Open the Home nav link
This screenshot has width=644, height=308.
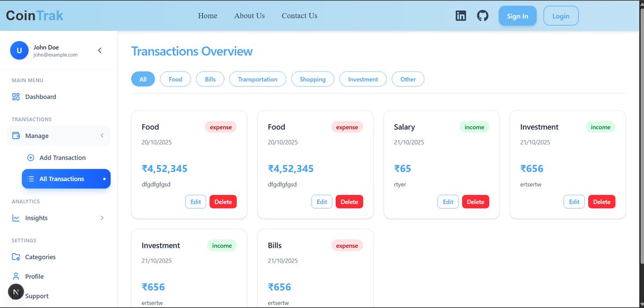click(207, 16)
